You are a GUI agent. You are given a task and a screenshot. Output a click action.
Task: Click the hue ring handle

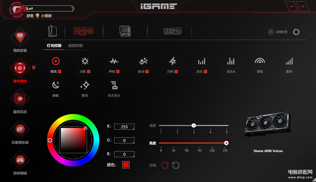[x=50, y=140]
